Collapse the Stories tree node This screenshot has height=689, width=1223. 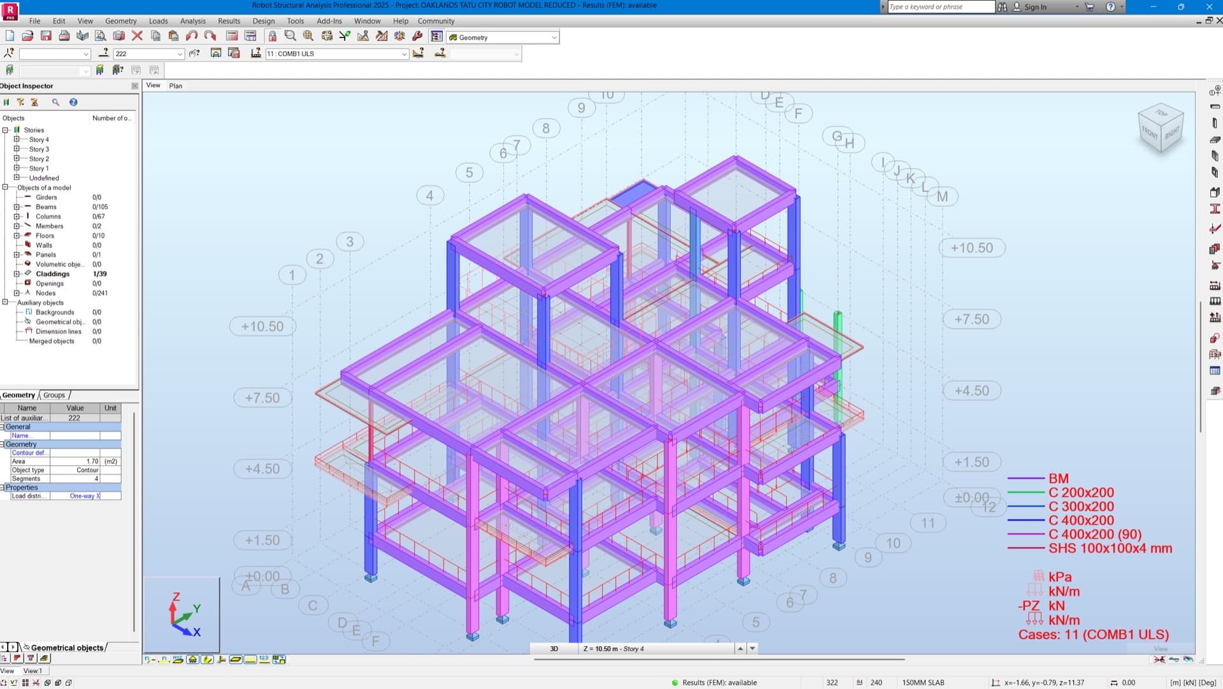pos(5,129)
